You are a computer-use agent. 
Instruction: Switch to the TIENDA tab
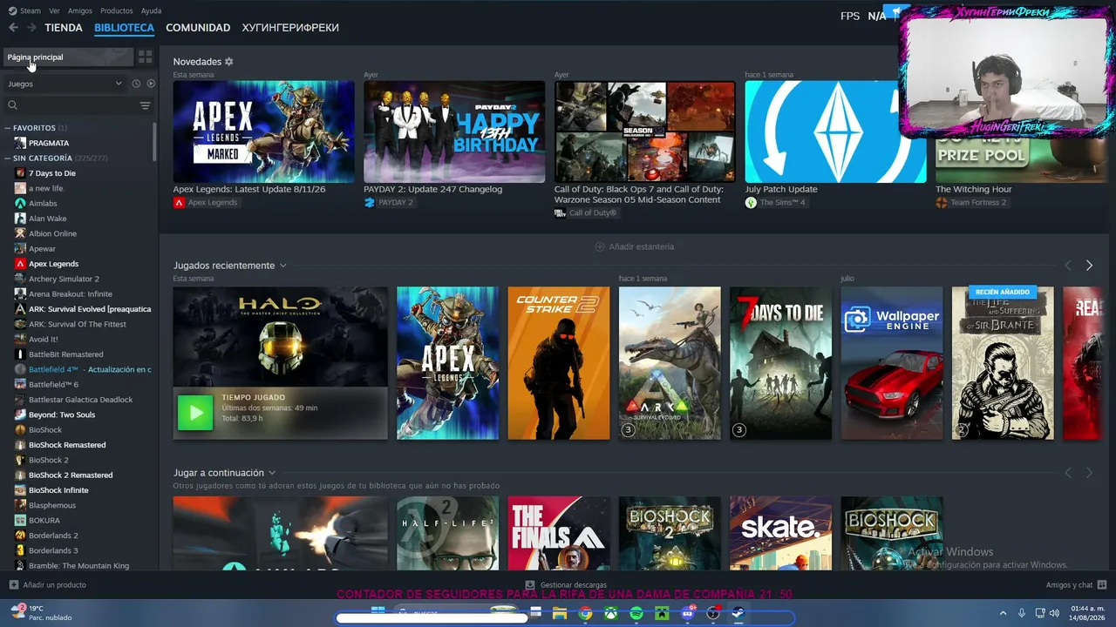coord(64,28)
